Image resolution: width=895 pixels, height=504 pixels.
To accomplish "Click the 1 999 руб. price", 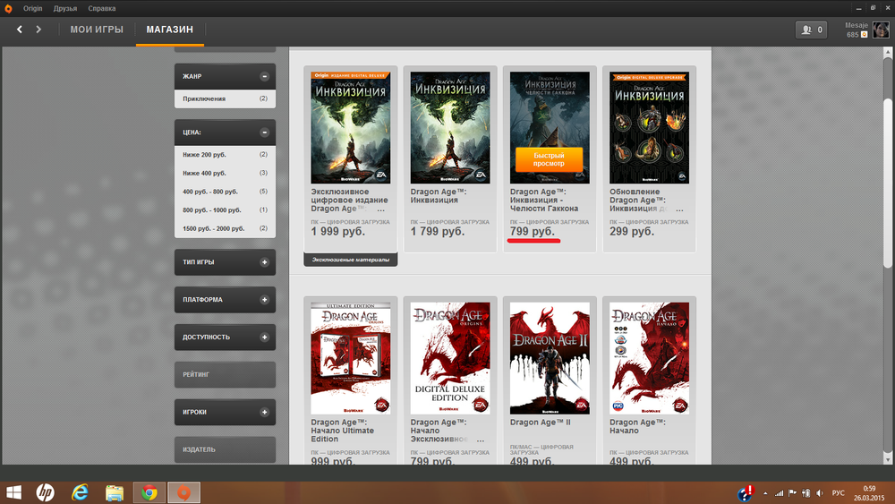I will tap(338, 232).
